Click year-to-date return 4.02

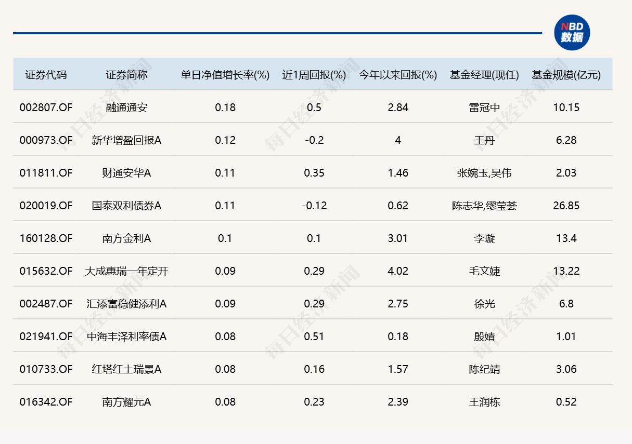398,271
